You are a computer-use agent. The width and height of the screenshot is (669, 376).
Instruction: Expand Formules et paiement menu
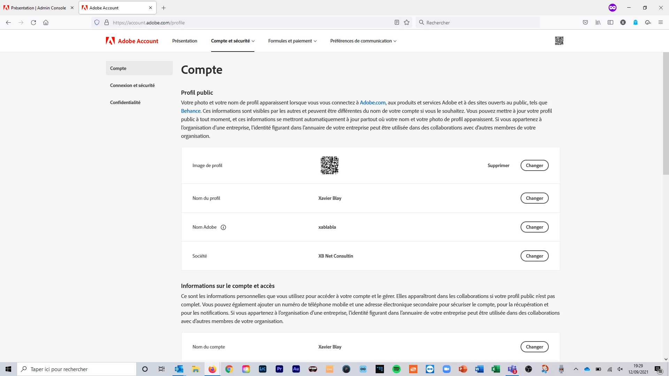[x=292, y=41]
